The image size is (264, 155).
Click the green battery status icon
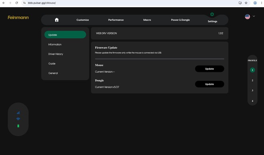(18, 126)
